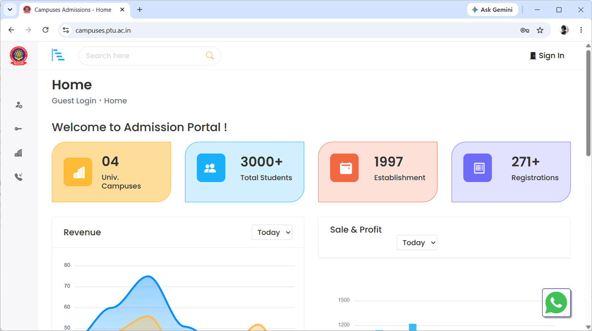Screen dimensions: 592x331
Task: Open the key icon in the sidebar
Action: point(18,129)
